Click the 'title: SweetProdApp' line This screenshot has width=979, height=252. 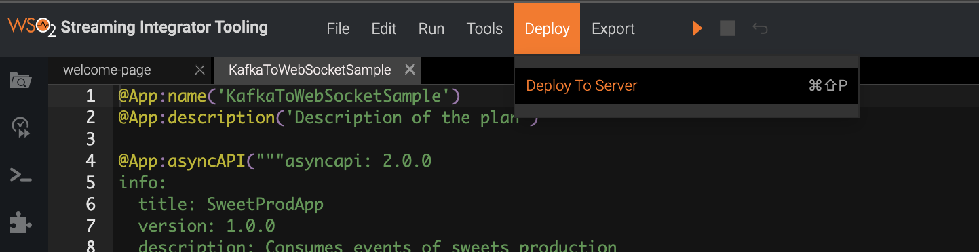(231, 204)
